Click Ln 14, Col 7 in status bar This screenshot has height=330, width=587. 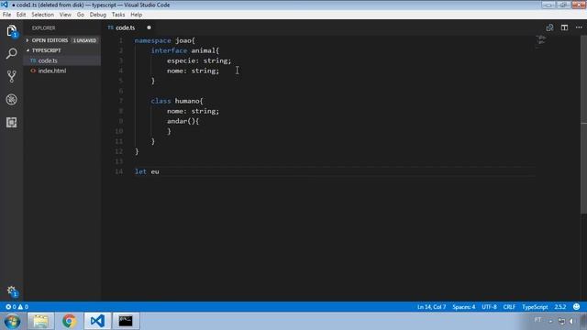pos(431,307)
